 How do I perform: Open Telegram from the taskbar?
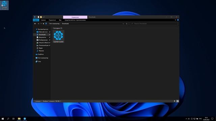[x=25, y=119]
